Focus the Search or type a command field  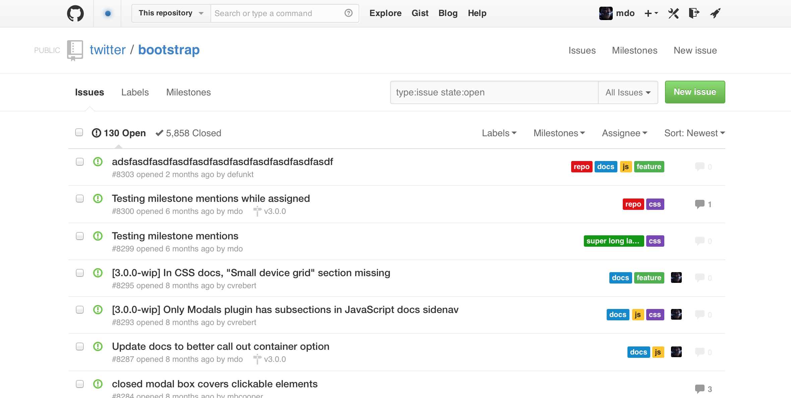(x=285, y=13)
